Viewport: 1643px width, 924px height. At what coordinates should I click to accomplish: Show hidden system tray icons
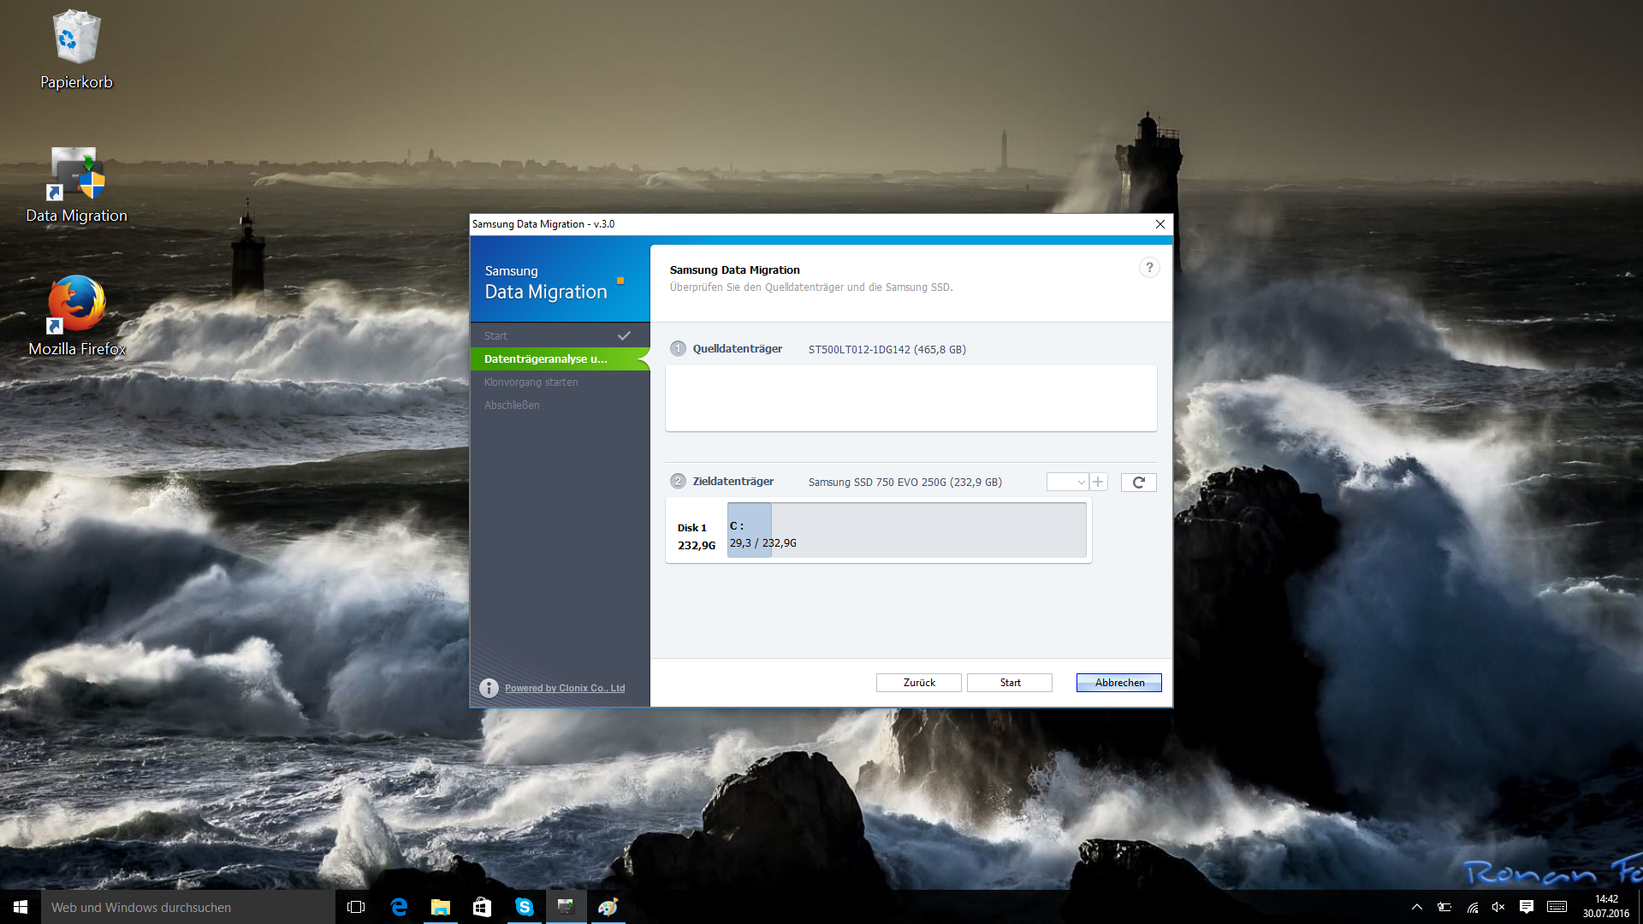(x=1417, y=907)
